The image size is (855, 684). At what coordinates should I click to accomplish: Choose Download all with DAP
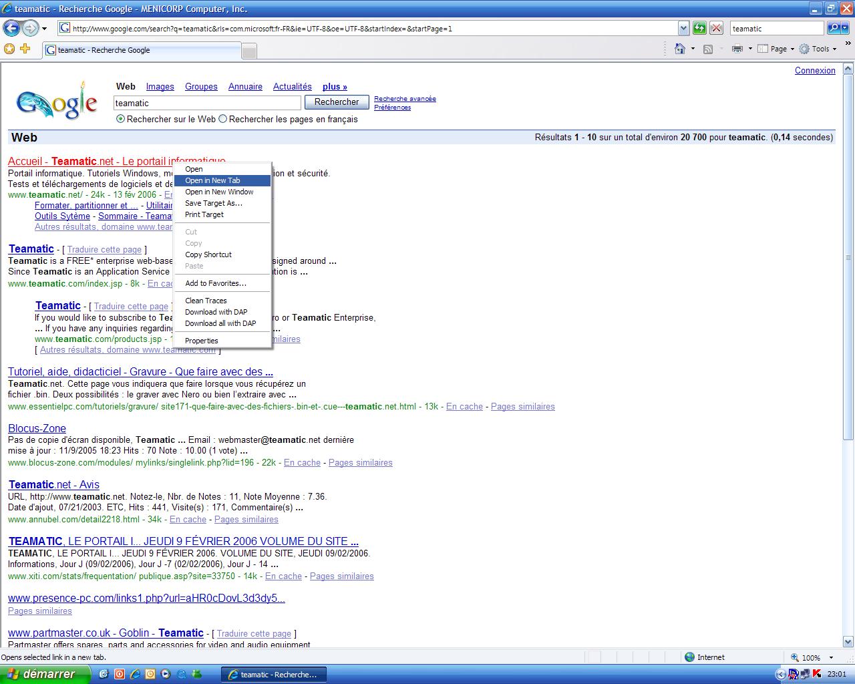222,323
